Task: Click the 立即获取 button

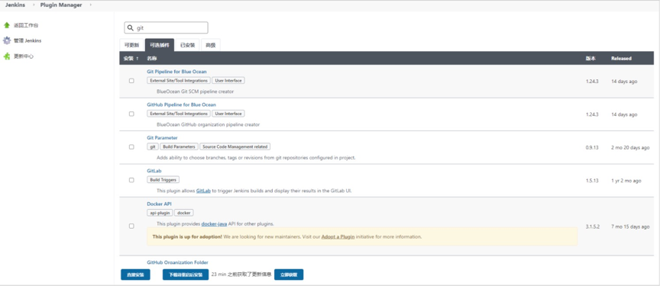Action: pyautogui.click(x=289, y=275)
